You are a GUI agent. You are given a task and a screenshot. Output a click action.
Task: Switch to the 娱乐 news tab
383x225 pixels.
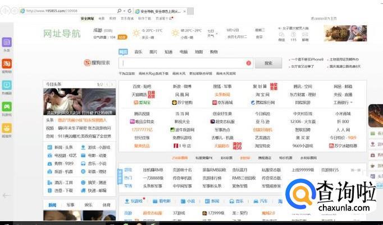88,205
